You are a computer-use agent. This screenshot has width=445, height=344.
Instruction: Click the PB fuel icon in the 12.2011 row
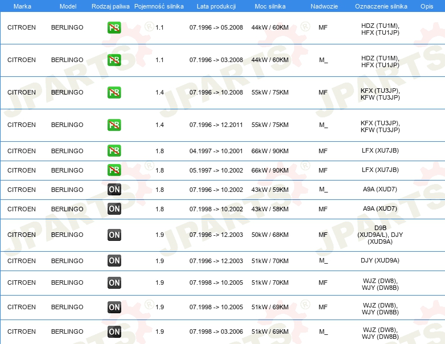(x=114, y=125)
